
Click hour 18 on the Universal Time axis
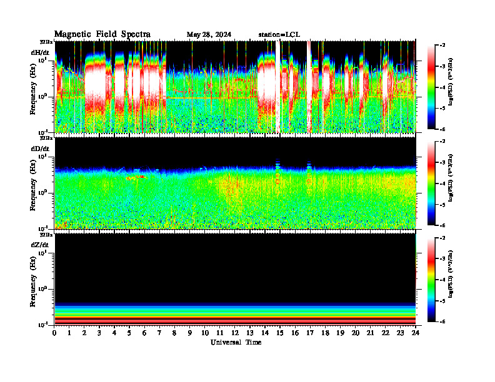325,333
